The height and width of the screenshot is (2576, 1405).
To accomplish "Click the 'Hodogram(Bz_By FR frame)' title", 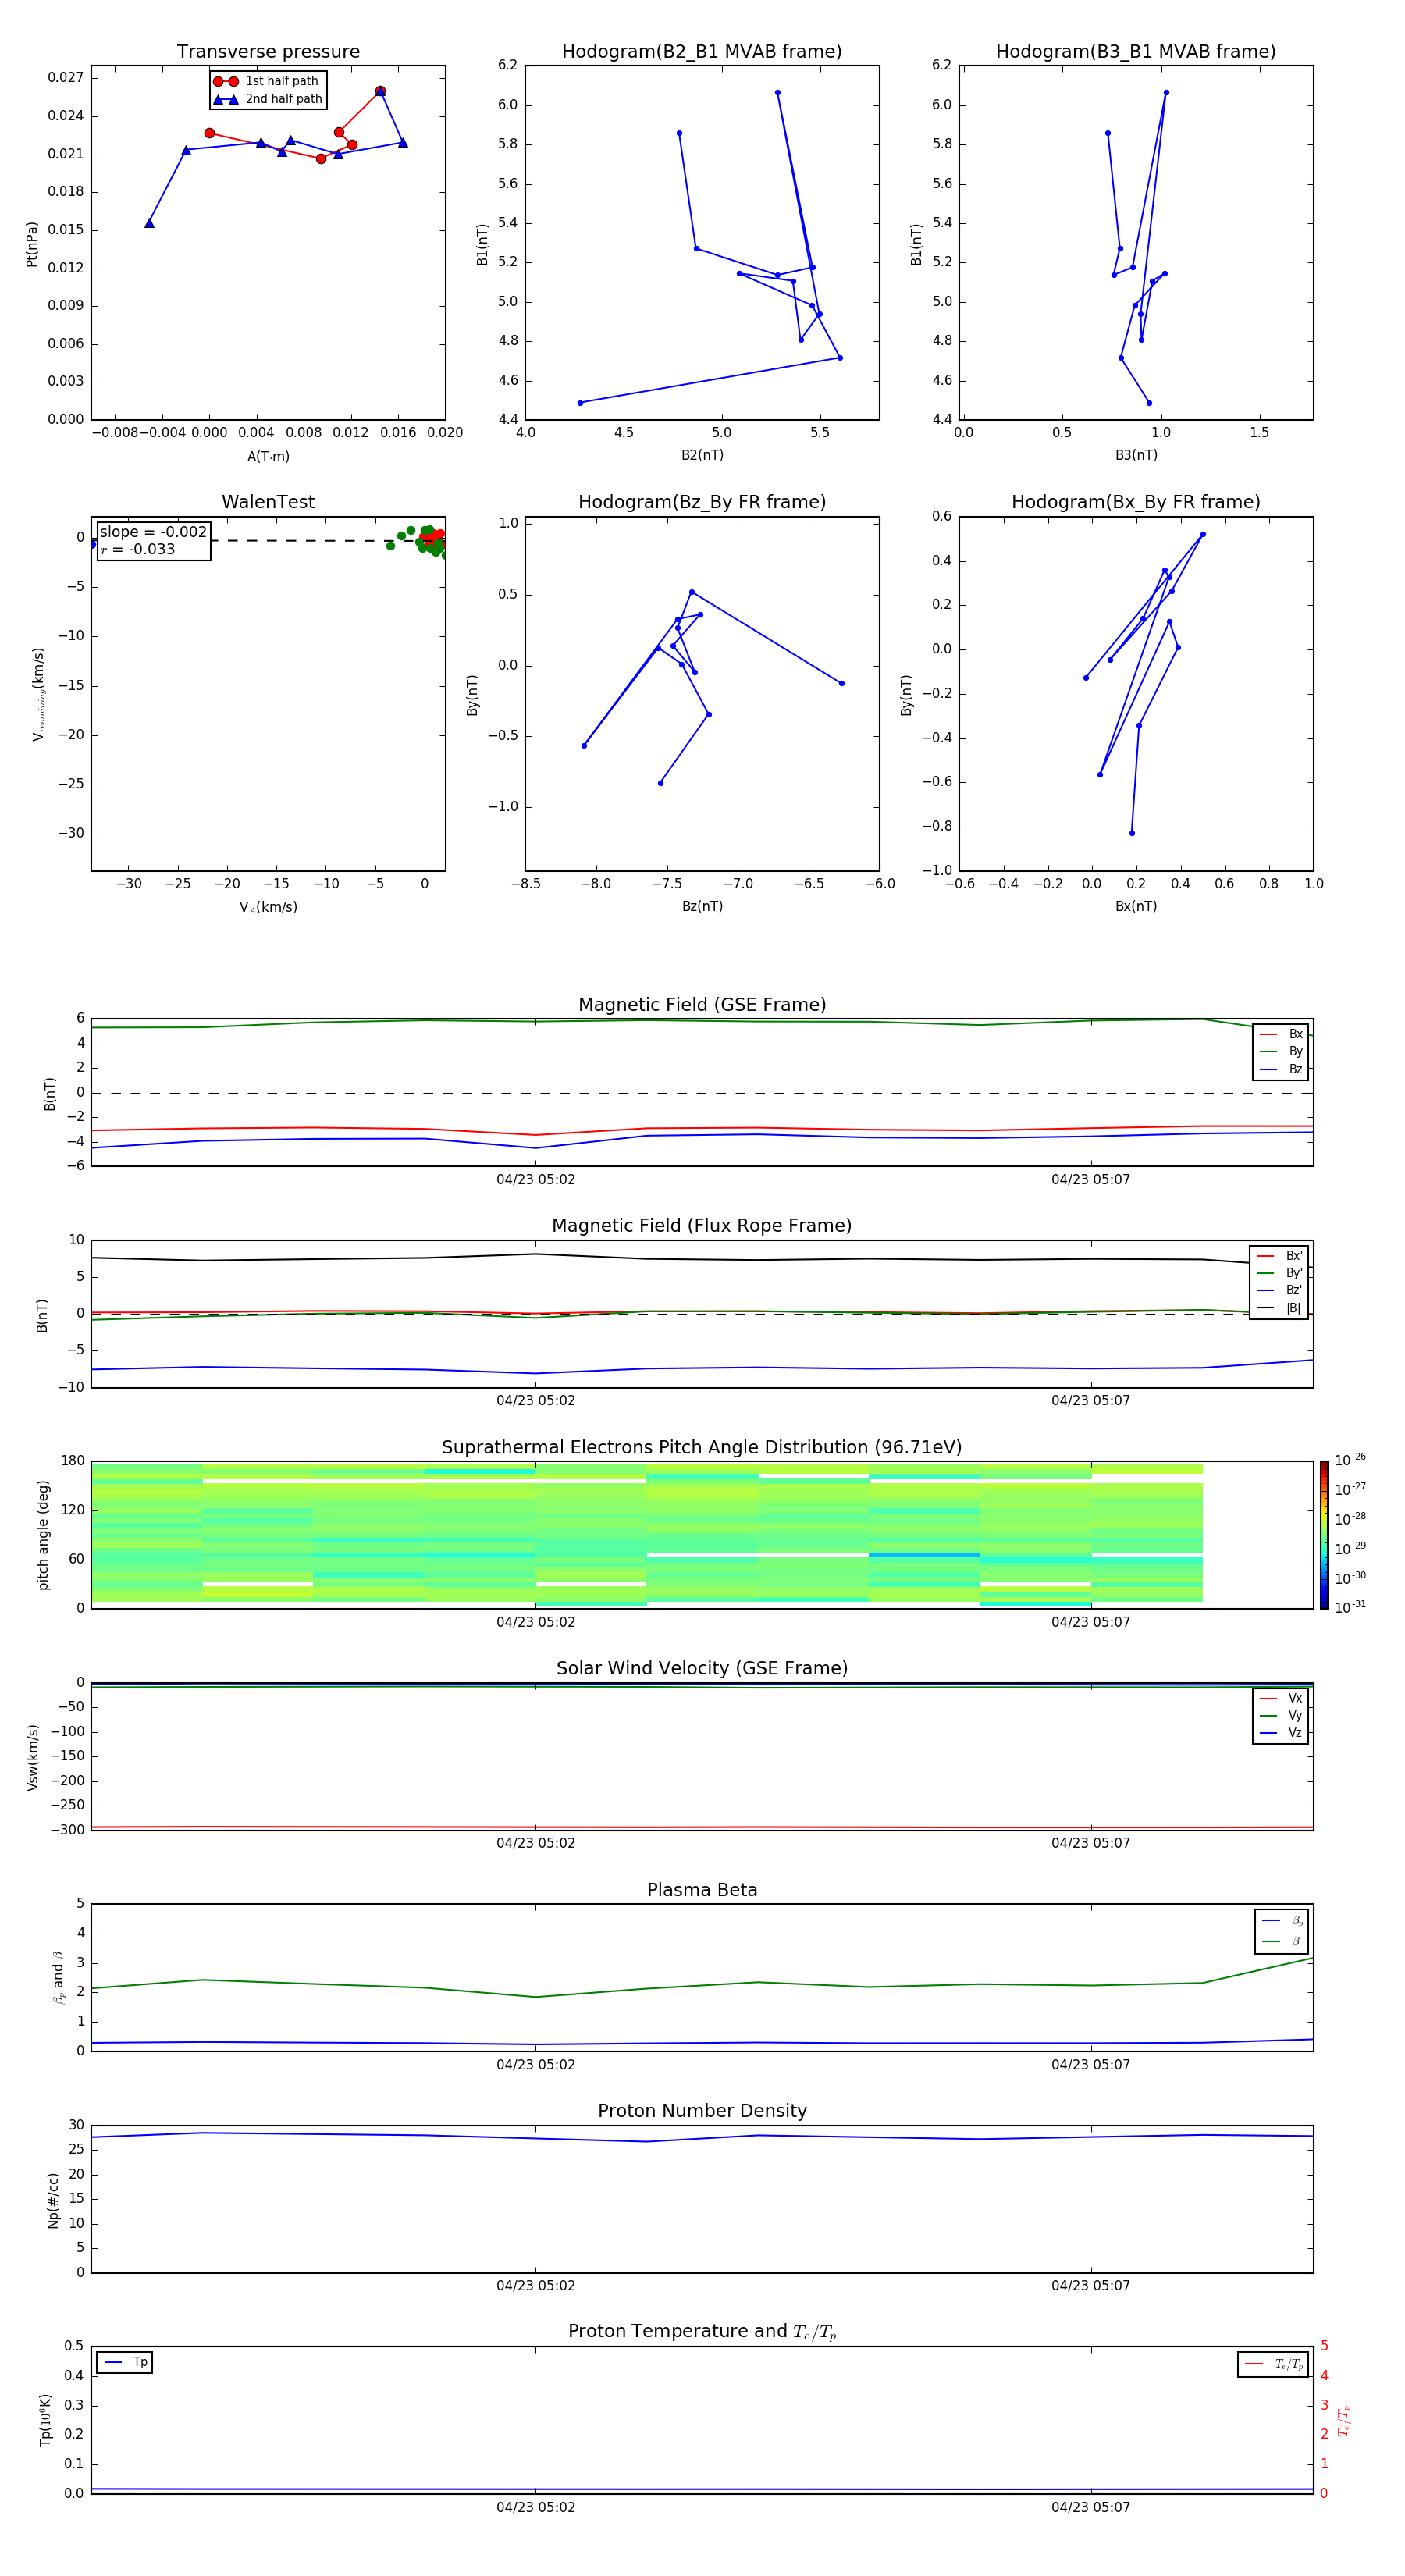I will (x=702, y=502).
